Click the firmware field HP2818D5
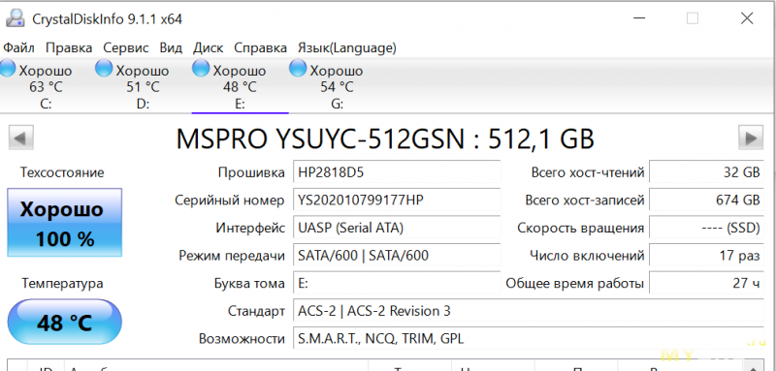 click(x=397, y=172)
